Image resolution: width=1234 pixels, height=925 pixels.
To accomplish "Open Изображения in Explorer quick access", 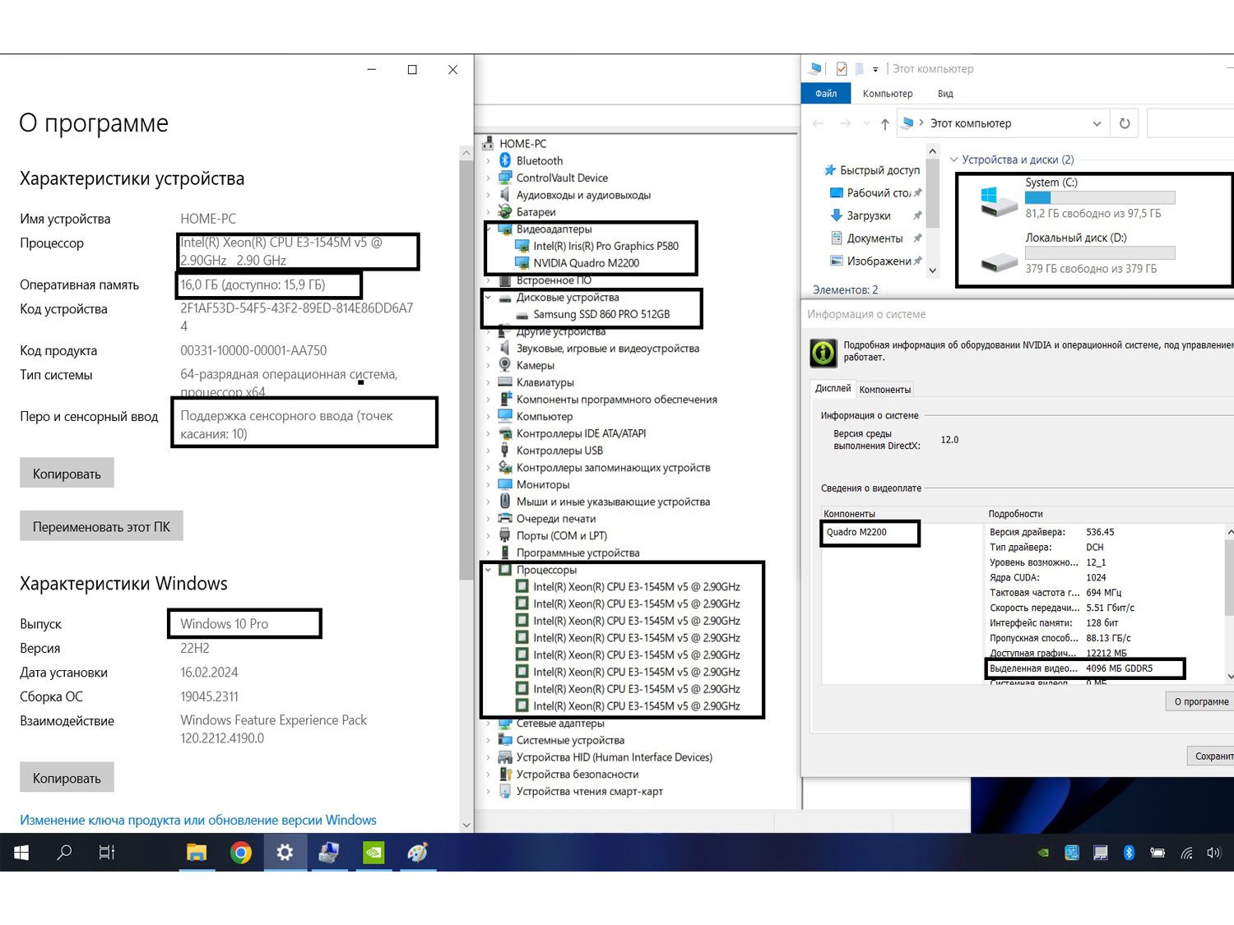I will pos(878,261).
